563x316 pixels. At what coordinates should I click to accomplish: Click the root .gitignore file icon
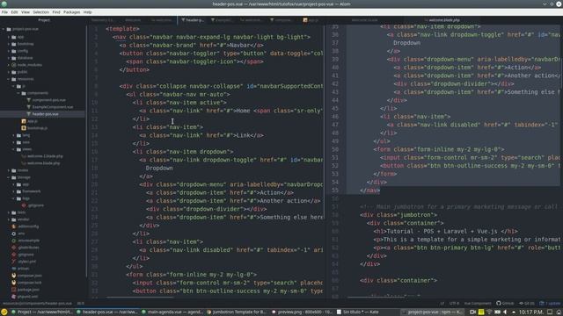click(x=14, y=255)
